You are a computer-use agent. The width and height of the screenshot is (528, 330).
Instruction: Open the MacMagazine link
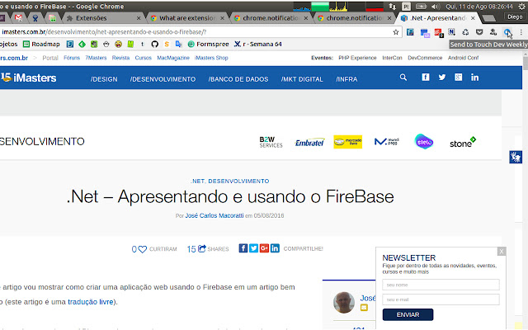173,58
